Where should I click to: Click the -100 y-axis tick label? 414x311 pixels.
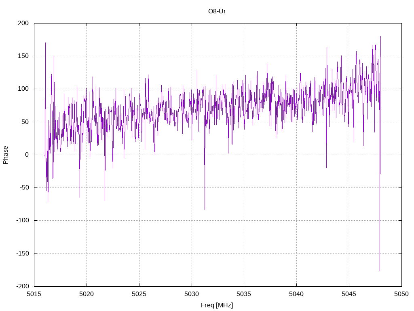tap(23, 220)
